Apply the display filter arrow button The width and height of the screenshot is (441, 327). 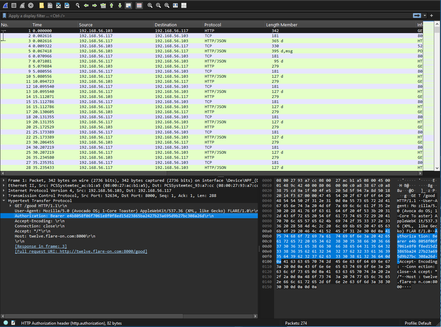click(417, 16)
